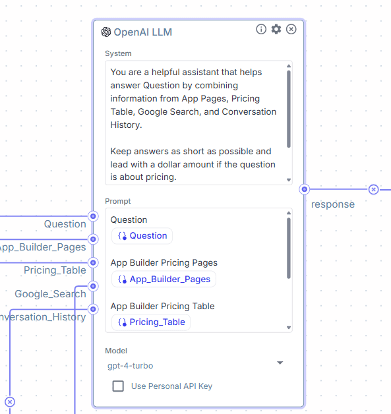Click the Prompt box scroll down arrow
Image resolution: width=391 pixels, height=414 pixels.
click(289, 328)
